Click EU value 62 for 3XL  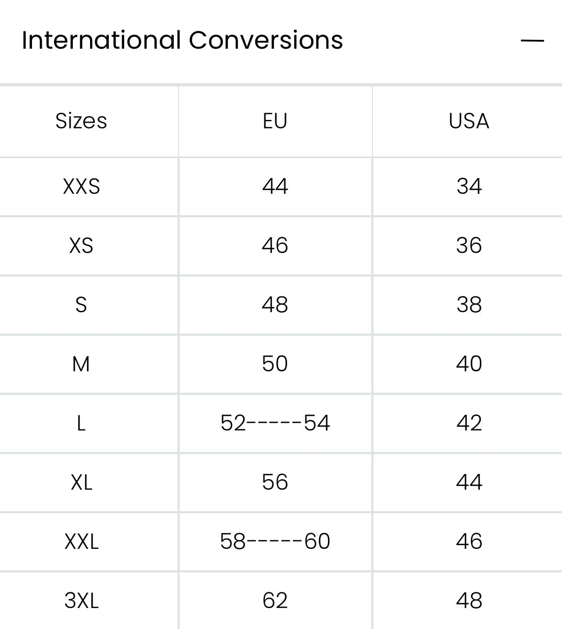pyautogui.click(x=275, y=601)
